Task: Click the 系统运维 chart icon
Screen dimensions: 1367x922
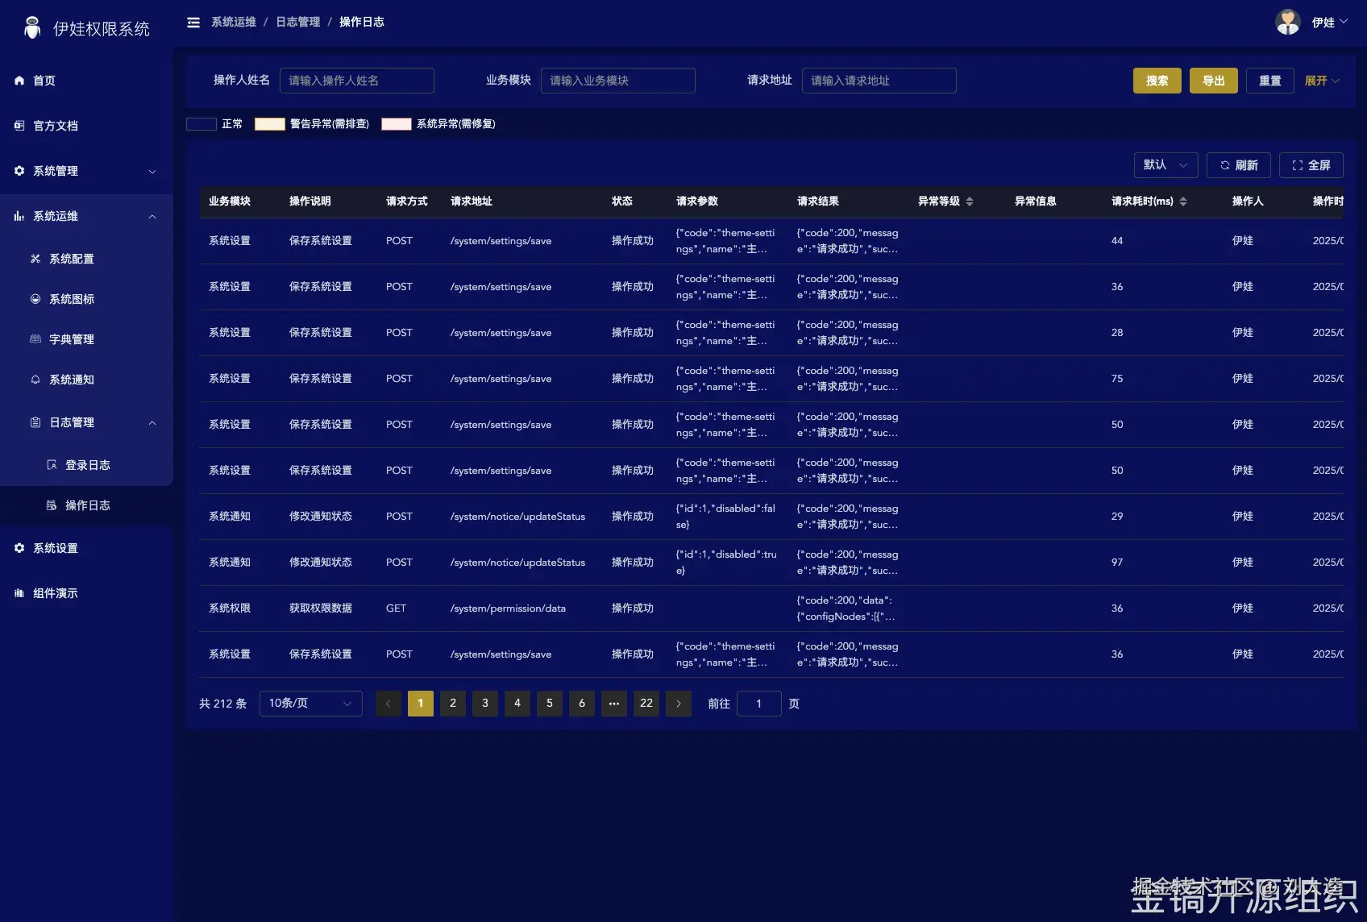Action: tap(19, 216)
